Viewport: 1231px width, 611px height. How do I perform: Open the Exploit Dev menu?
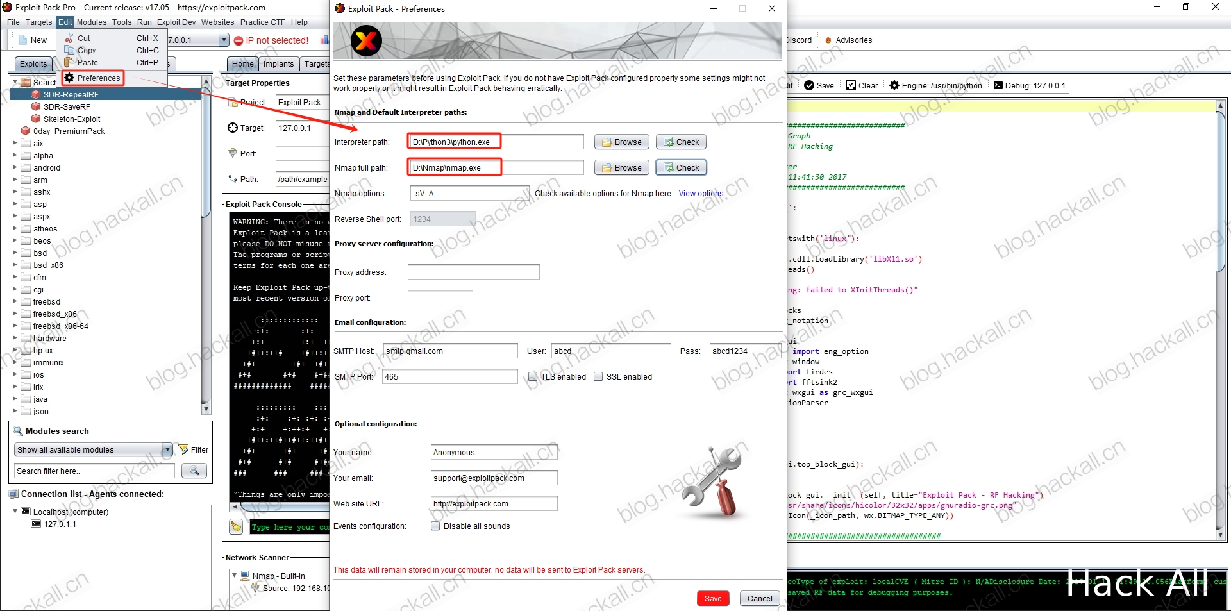(x=176, y=22)
